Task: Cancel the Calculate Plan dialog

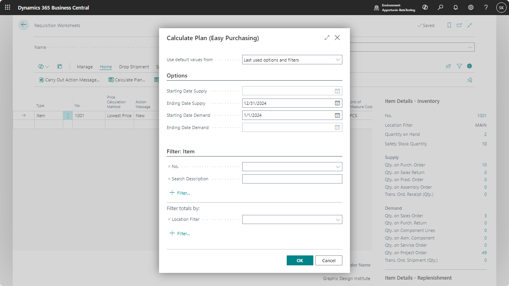Action: tap(328, 261)
